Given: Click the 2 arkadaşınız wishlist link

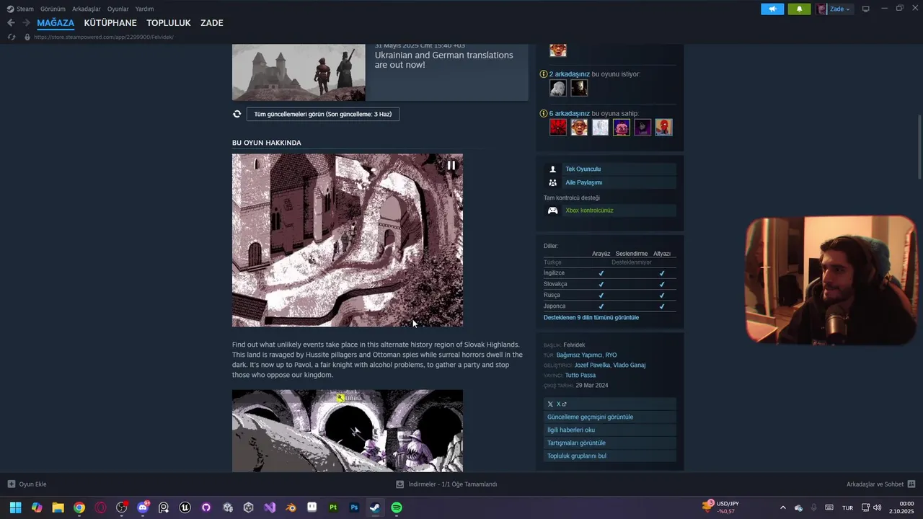Looking at the screenshot, I should pyautogui.click(x=570, y=74).
